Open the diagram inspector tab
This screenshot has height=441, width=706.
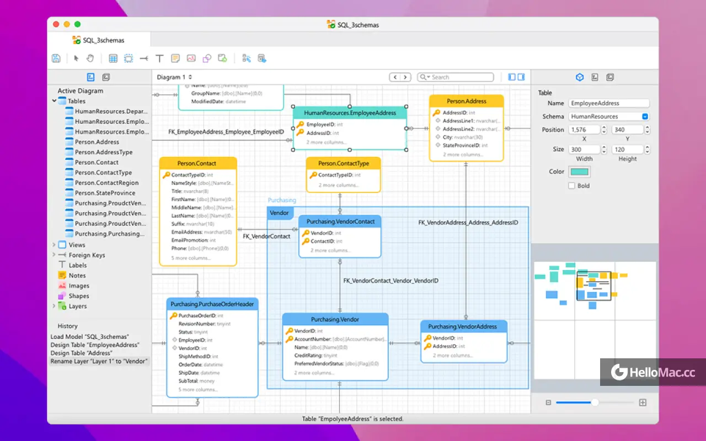[x=595, y=77]
